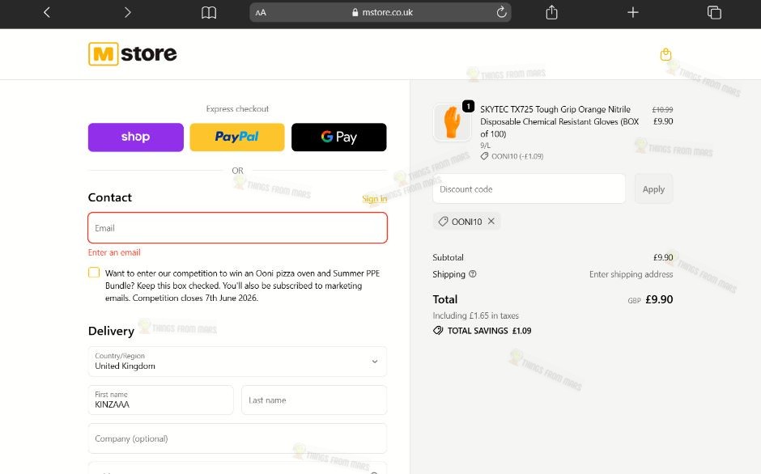
Task: Go forward with the browser forward arrow
Action: pyautogui.click(x=128, y=12)
